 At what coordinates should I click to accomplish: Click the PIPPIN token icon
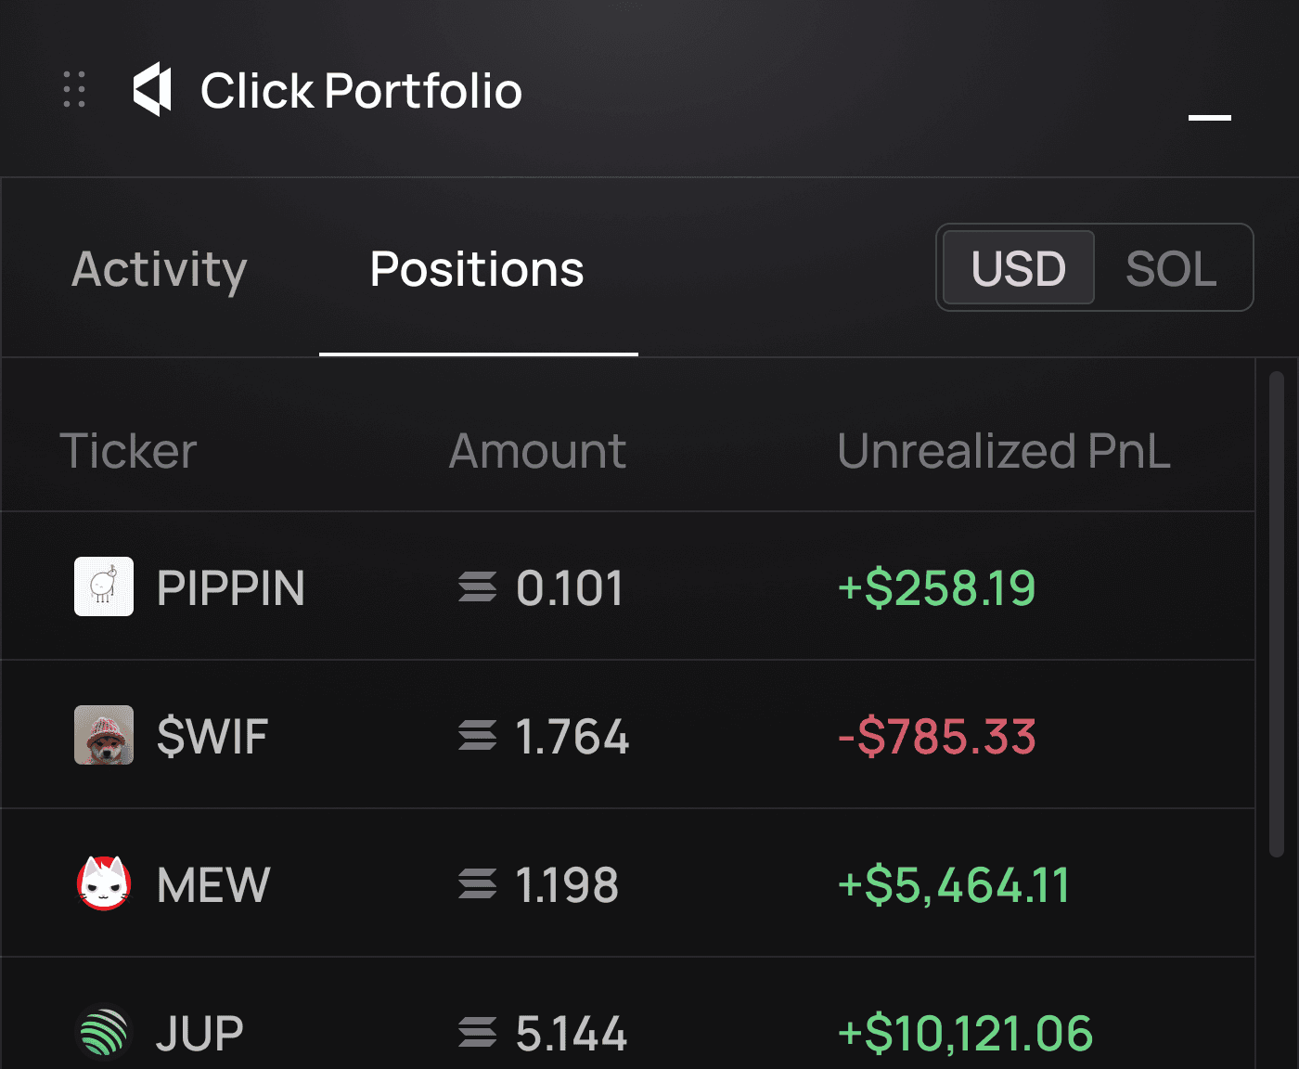click(x=104, y=586)
